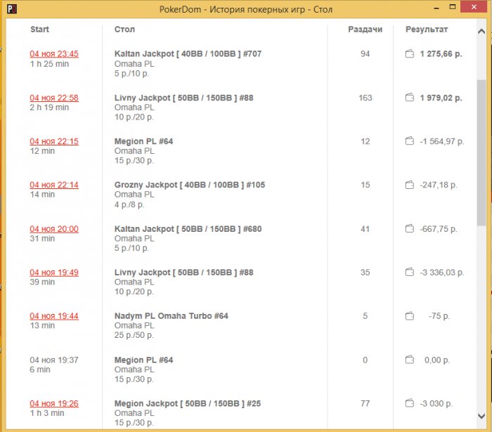Minimize the PokerDom history window
Image resolution: width=492 pixels, height=432 pixels.
point(436,8)
